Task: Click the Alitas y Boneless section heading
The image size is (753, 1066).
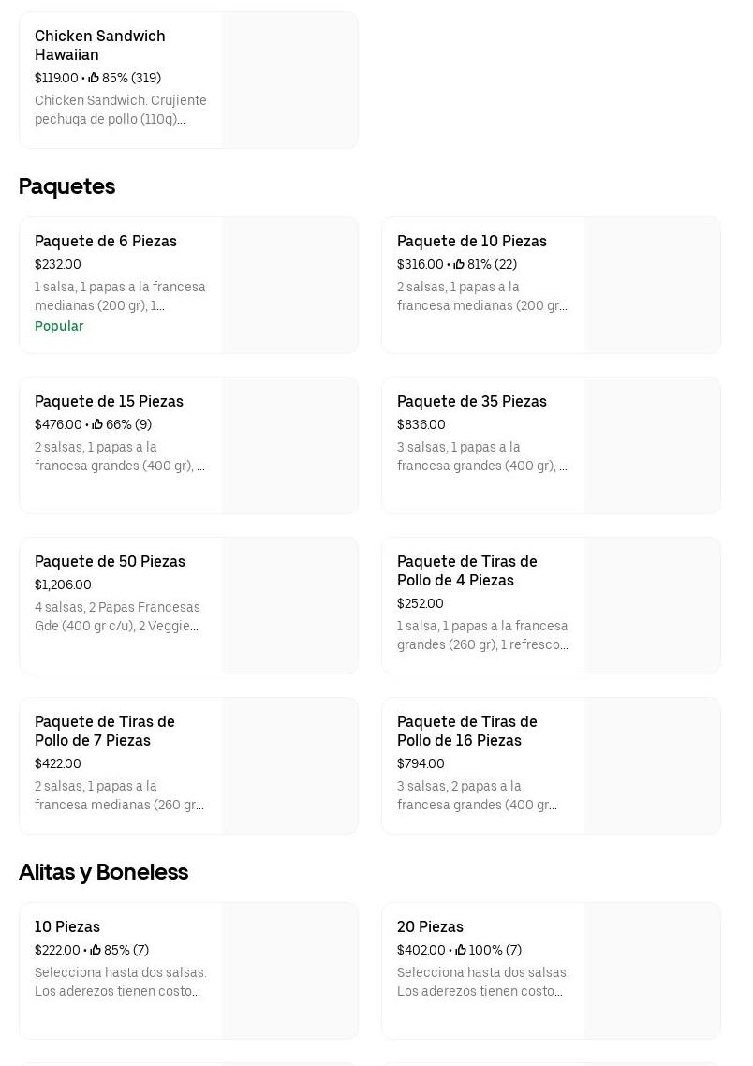Action: pyautogui.click(x=103, y=872)
